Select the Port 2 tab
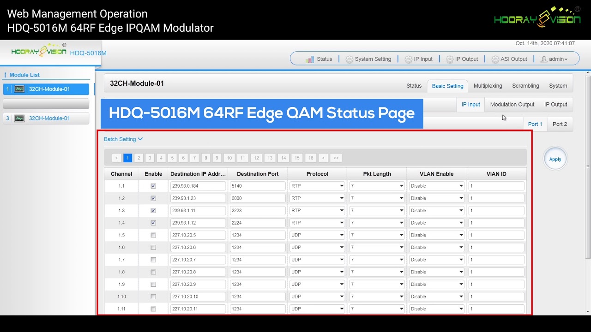The image size is (591, 332). [x=560, y=124]
